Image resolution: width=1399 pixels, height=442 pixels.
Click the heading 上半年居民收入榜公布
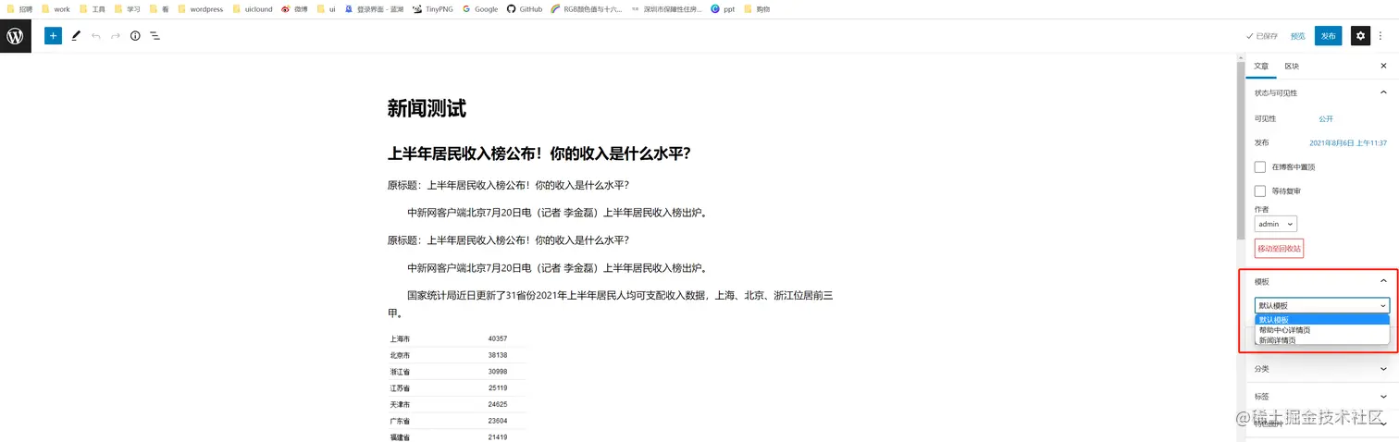(x=539, y=153)
